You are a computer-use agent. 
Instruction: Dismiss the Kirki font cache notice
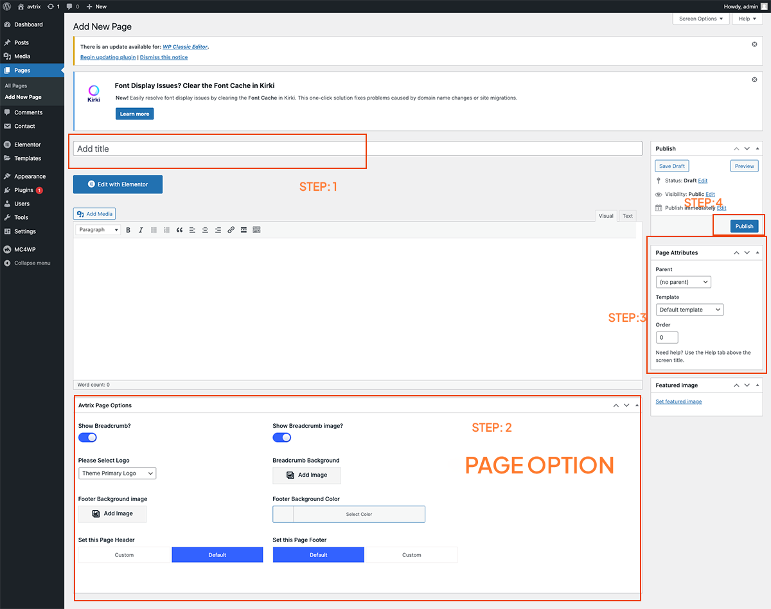754,80
